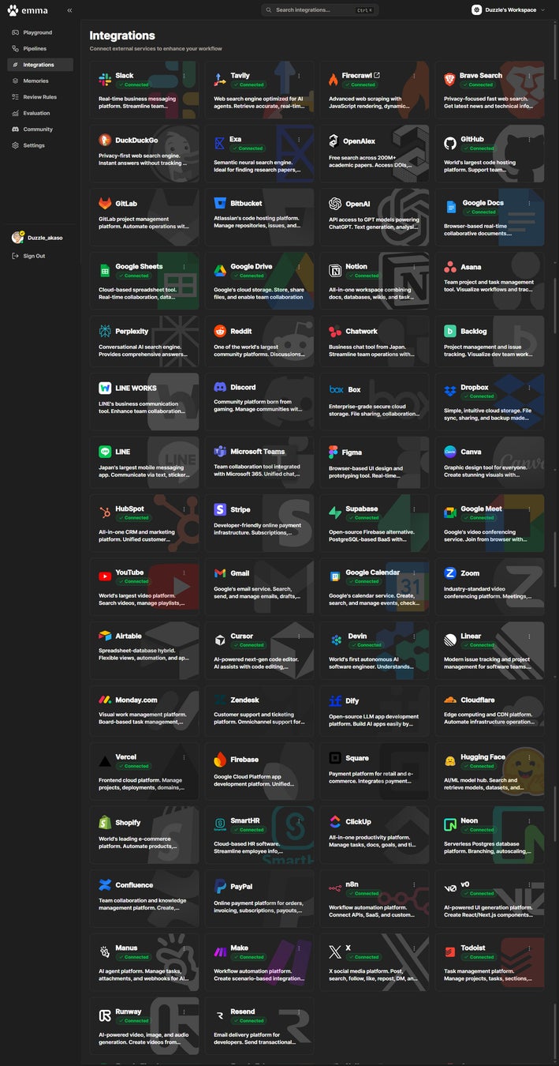Click the emma paw logo

(13, 10)
